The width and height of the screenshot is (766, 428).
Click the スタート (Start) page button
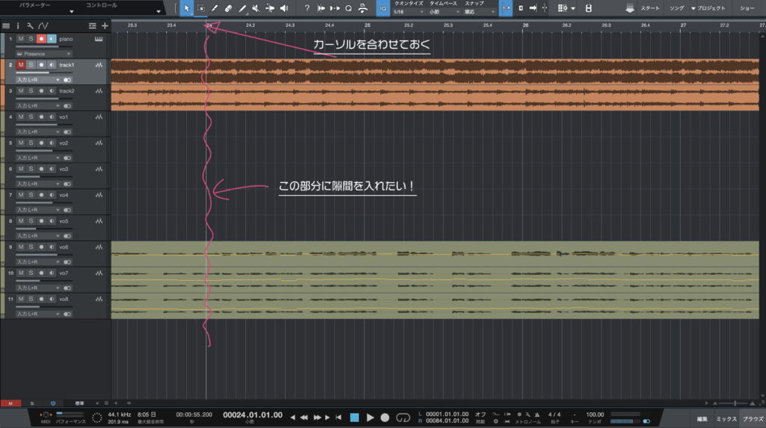tap(643, 8)
